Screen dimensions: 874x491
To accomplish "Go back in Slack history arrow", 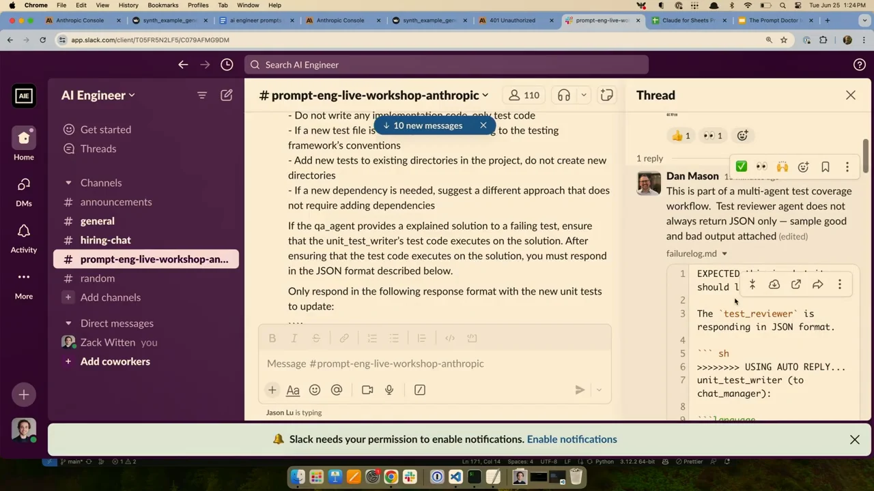I will coord(183,65).
